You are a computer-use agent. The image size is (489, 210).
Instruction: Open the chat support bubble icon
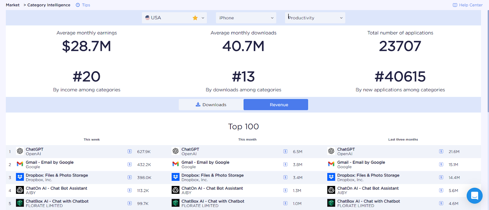coord(475,196)
